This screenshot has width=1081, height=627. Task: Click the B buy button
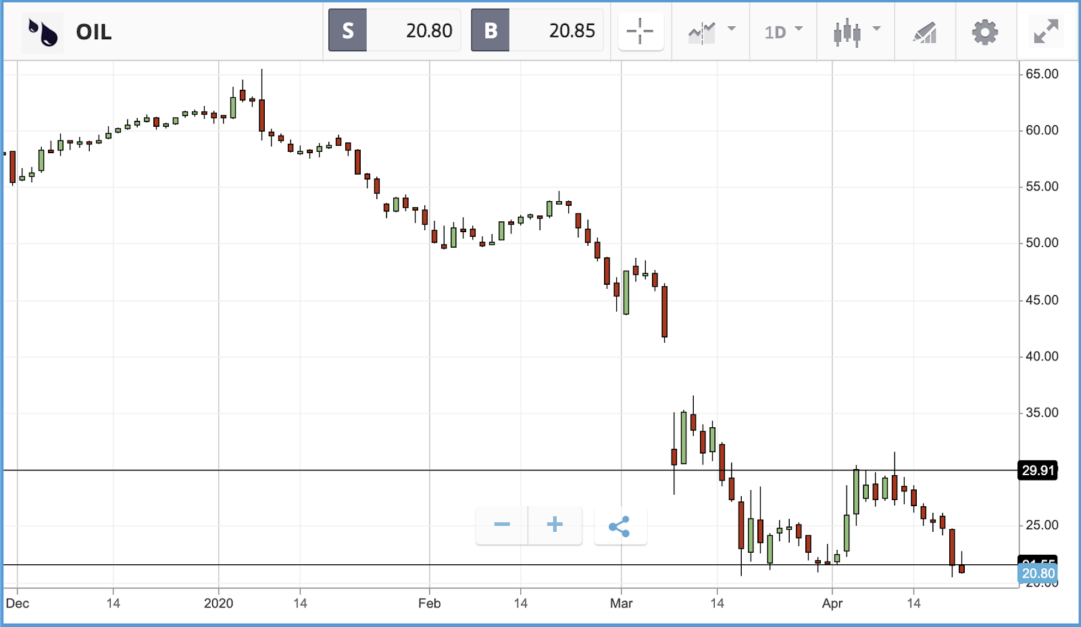point(491,30)
